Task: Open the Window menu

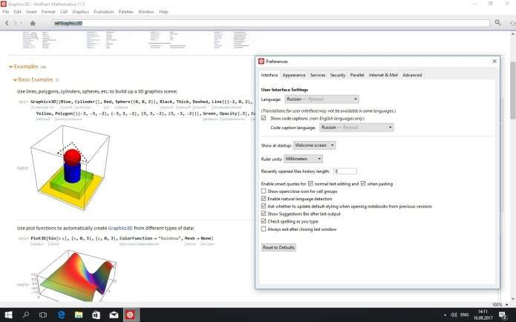Action: coord(146,12)
